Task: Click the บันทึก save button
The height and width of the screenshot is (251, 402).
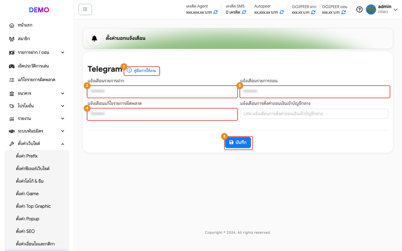Action: 238,143
